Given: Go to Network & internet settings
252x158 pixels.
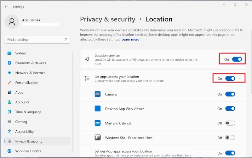Looking at the screenshot, I should [37, 73].
